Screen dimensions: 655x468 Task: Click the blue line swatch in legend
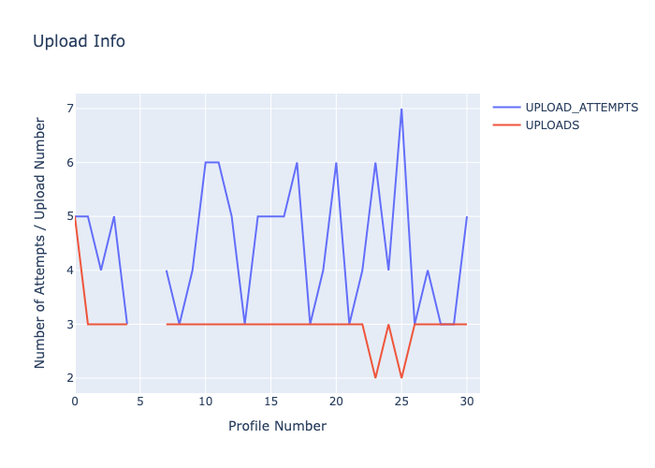point(506,108)
